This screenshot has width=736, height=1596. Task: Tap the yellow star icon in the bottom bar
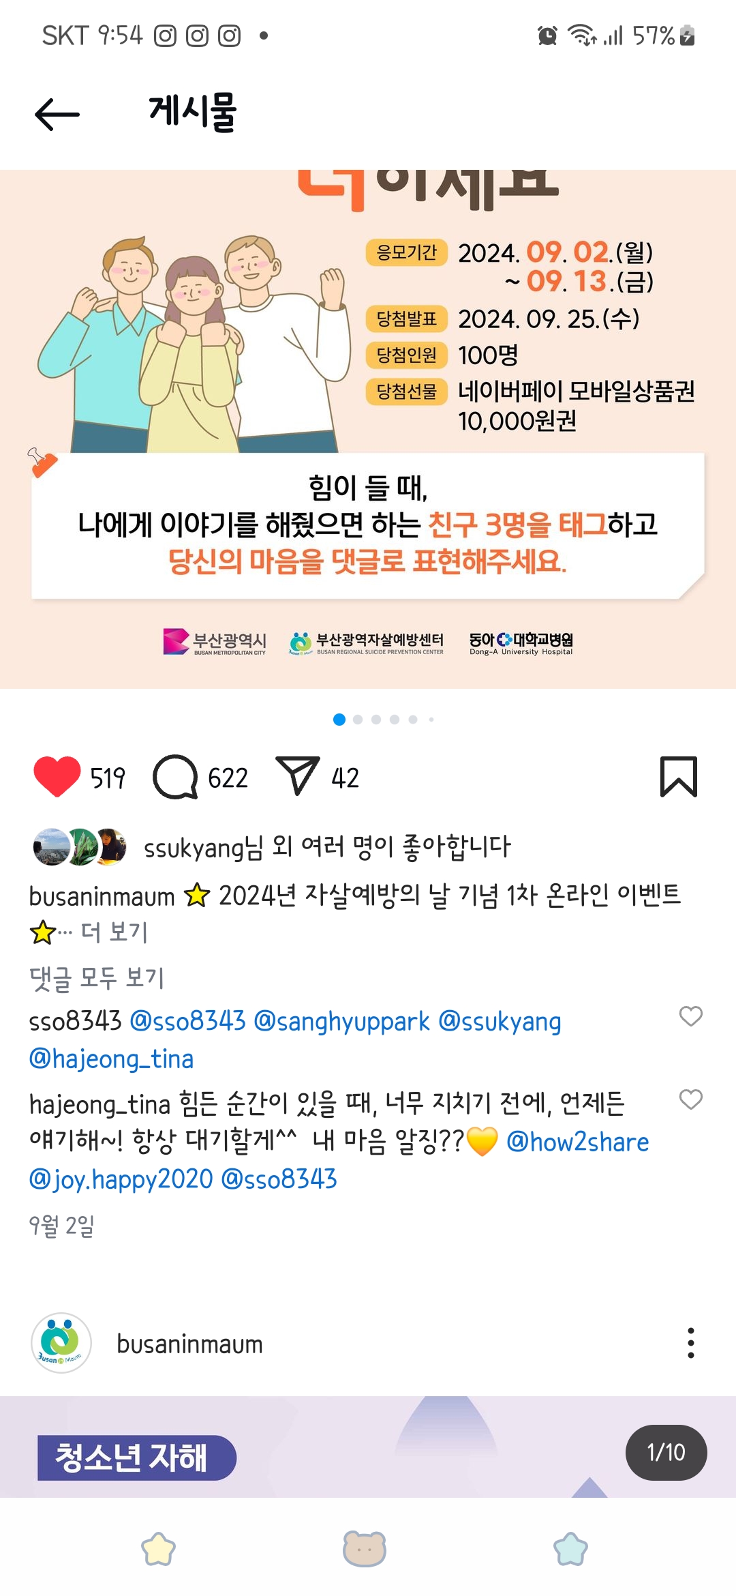158,1549
